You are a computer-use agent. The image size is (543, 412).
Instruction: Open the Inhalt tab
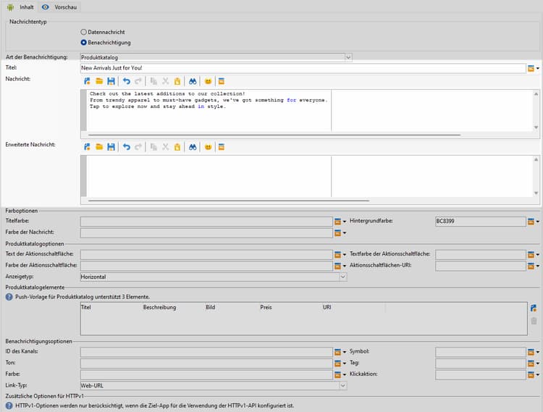(20, 7)
